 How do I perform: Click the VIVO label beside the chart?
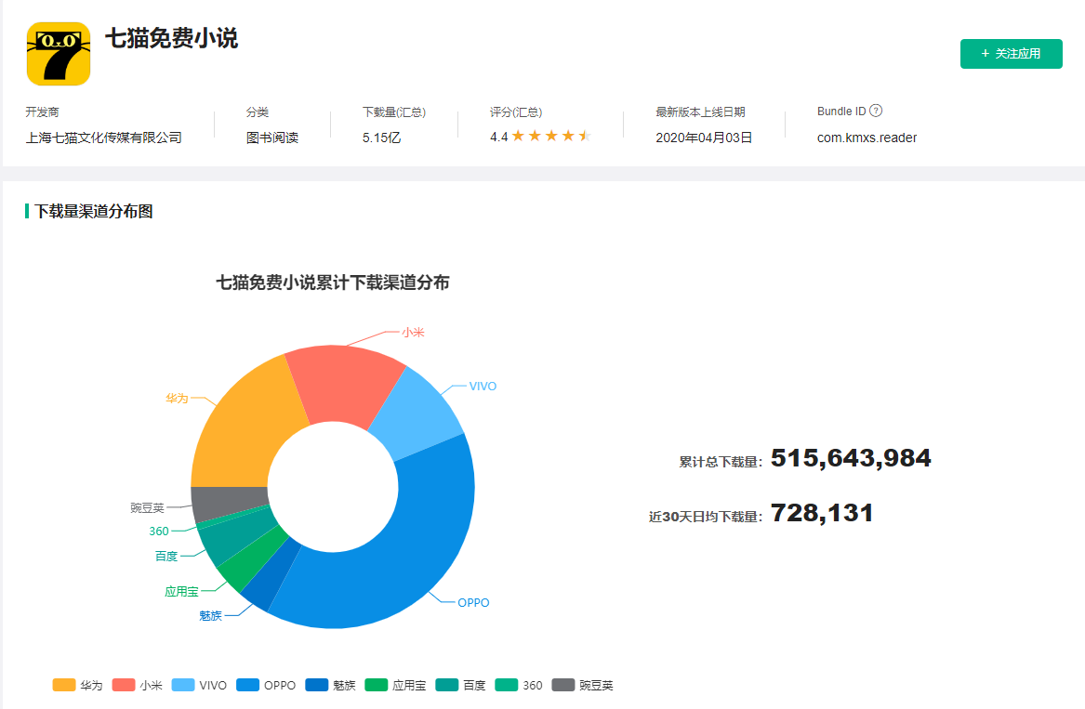point(483,387)
